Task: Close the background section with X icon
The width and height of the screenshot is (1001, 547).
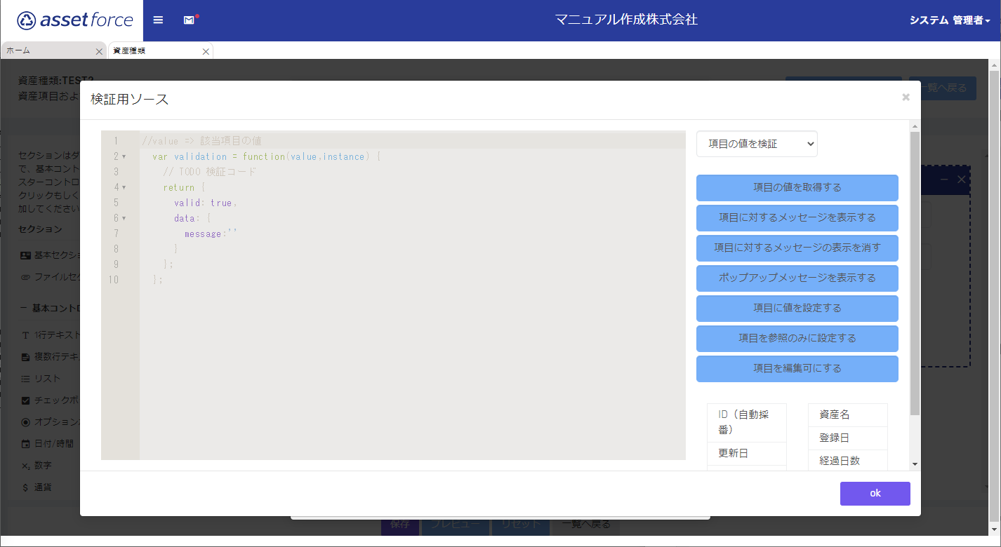Action: (961, 180)
